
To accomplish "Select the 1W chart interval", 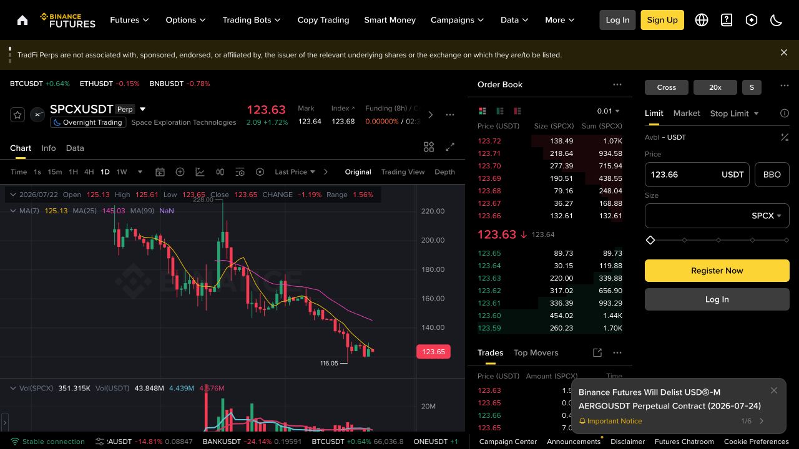I will pos(122,172).
